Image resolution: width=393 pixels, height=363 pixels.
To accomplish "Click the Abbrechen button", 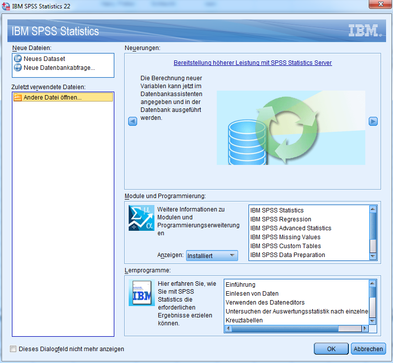I will point(368,349).
